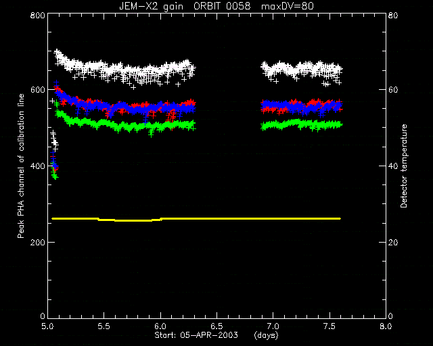The width and height of the screenshot is (433, 346).
Task: Select the 600 label on left axis
Action: pos(37,90)
